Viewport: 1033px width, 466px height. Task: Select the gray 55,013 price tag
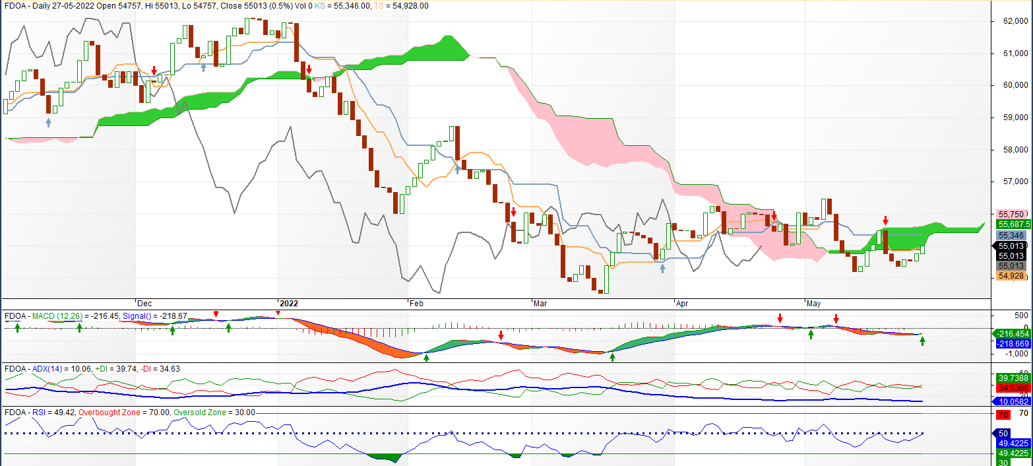click(1011, 265)
